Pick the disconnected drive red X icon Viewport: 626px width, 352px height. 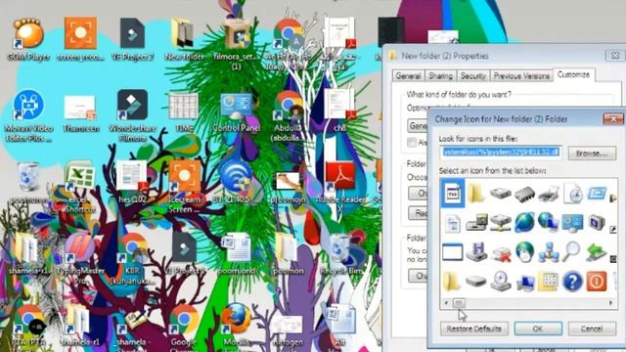pos(501,253)
